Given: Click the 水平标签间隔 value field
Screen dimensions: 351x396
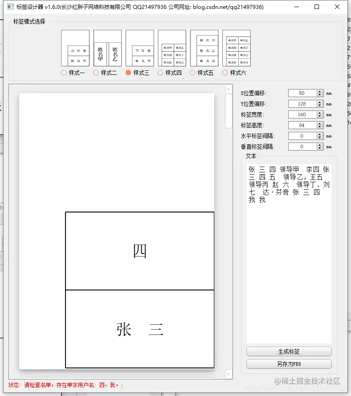Looking at the screenshot, I should tap(302, 136).
